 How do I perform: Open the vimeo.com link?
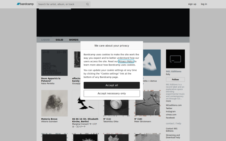pos(171,115)
